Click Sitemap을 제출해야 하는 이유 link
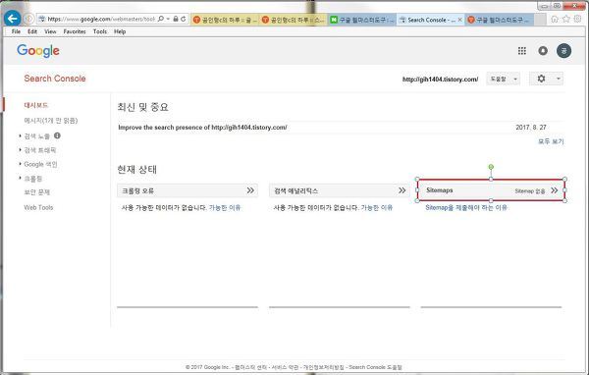This screenshot has height=375, width=589. point(466,207)
